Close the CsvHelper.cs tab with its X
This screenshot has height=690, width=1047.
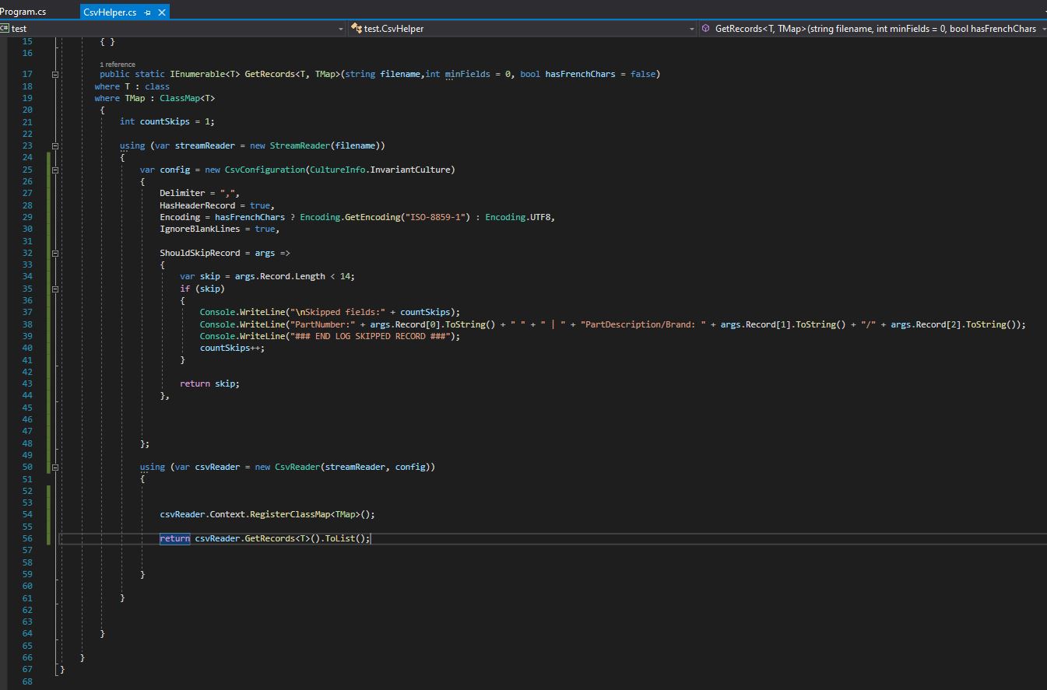(162, 12)
